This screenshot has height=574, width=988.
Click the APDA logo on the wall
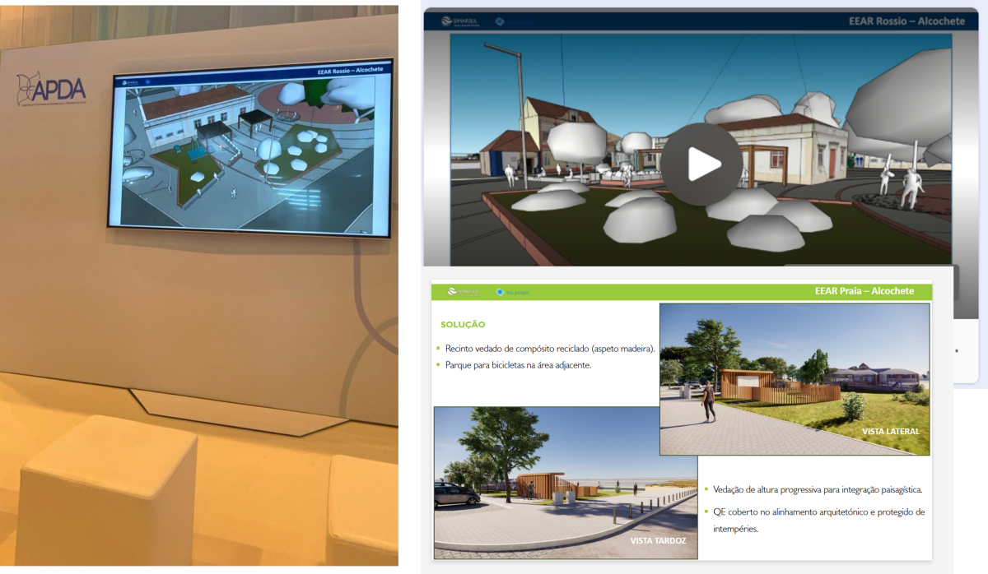tap(51, 88)
